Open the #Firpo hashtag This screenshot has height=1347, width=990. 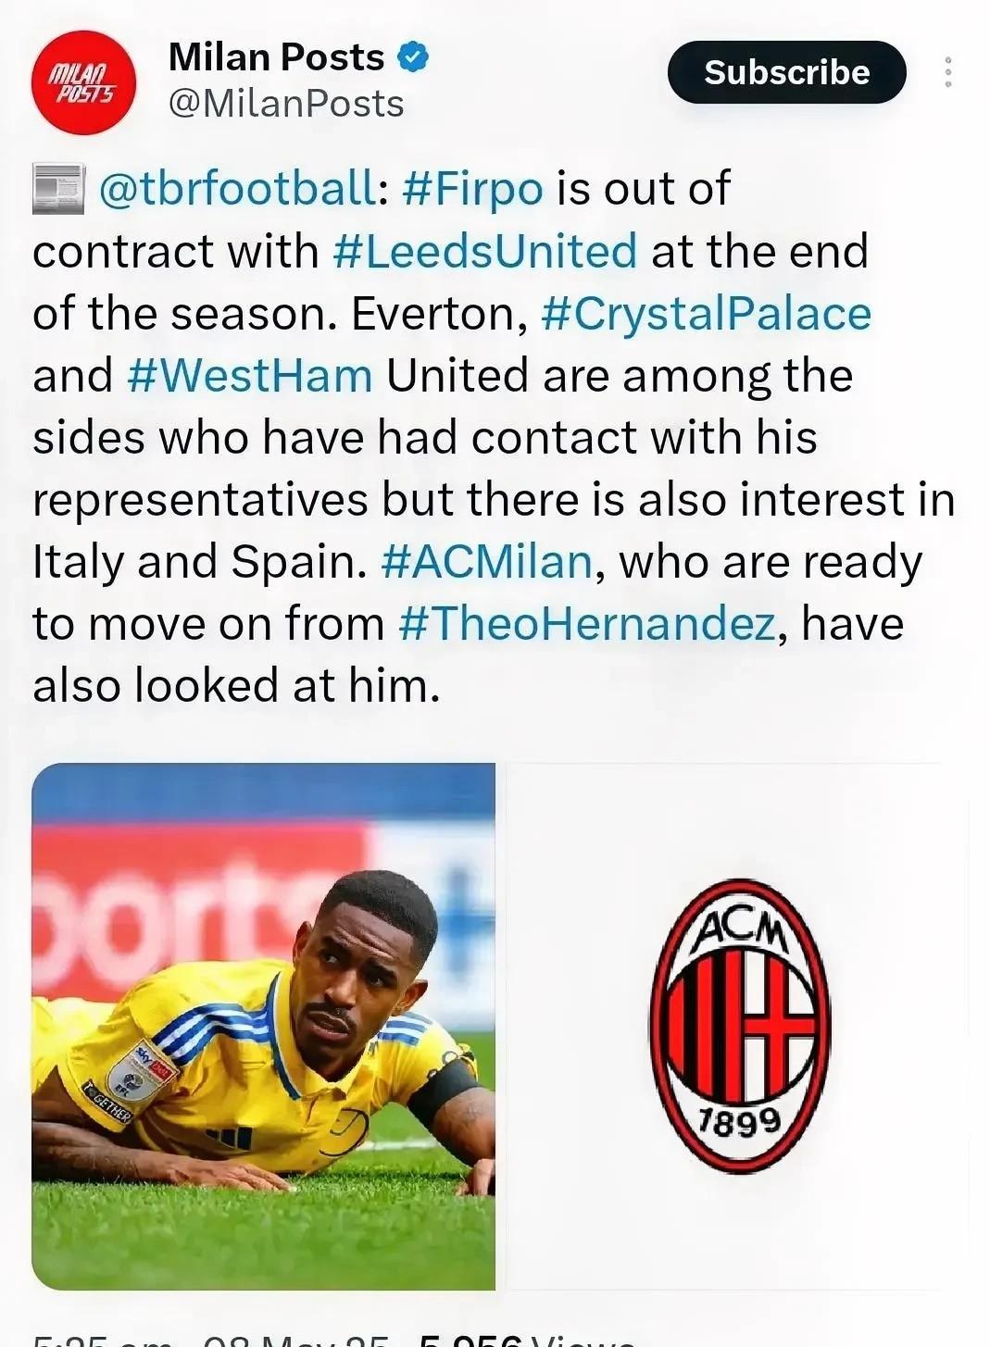(x=473, y=189)
